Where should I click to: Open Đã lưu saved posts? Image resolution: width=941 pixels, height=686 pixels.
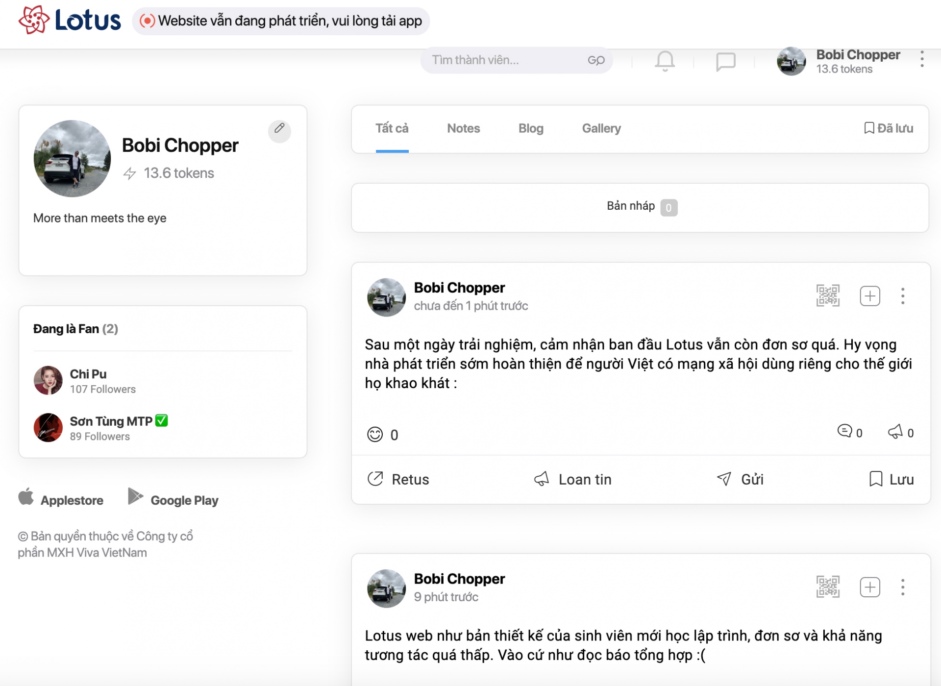pos(889,128)
